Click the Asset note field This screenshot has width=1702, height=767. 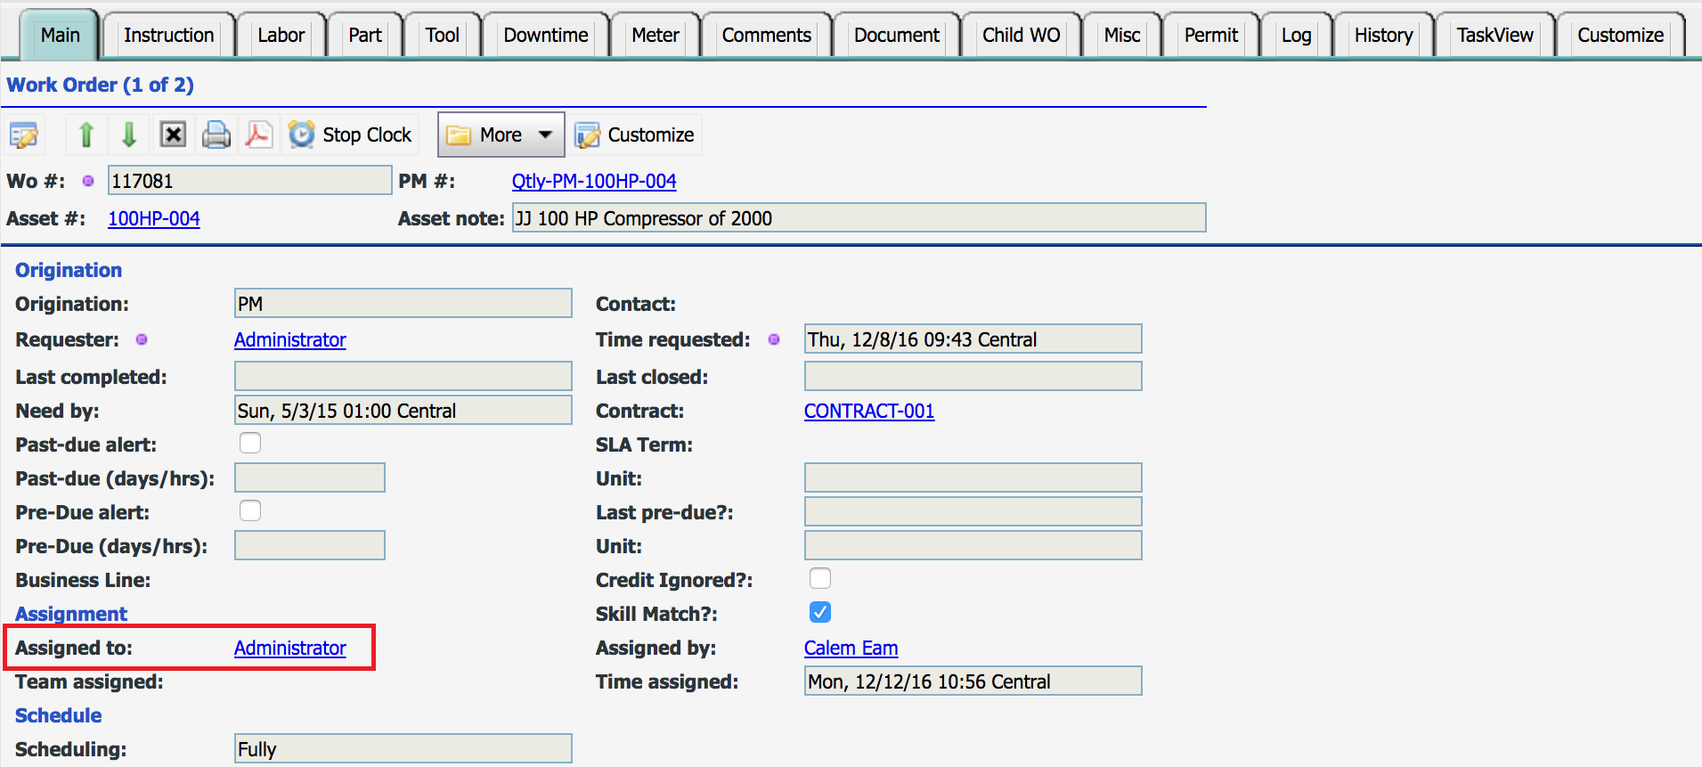pos(859,218)
